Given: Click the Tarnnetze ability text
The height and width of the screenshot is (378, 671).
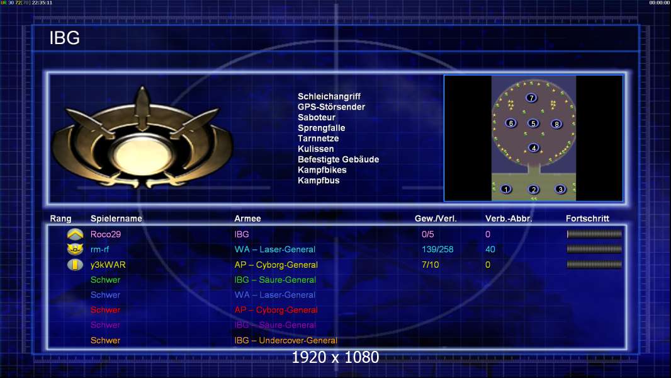Looking at the screenshot, I should coord(319,138).
